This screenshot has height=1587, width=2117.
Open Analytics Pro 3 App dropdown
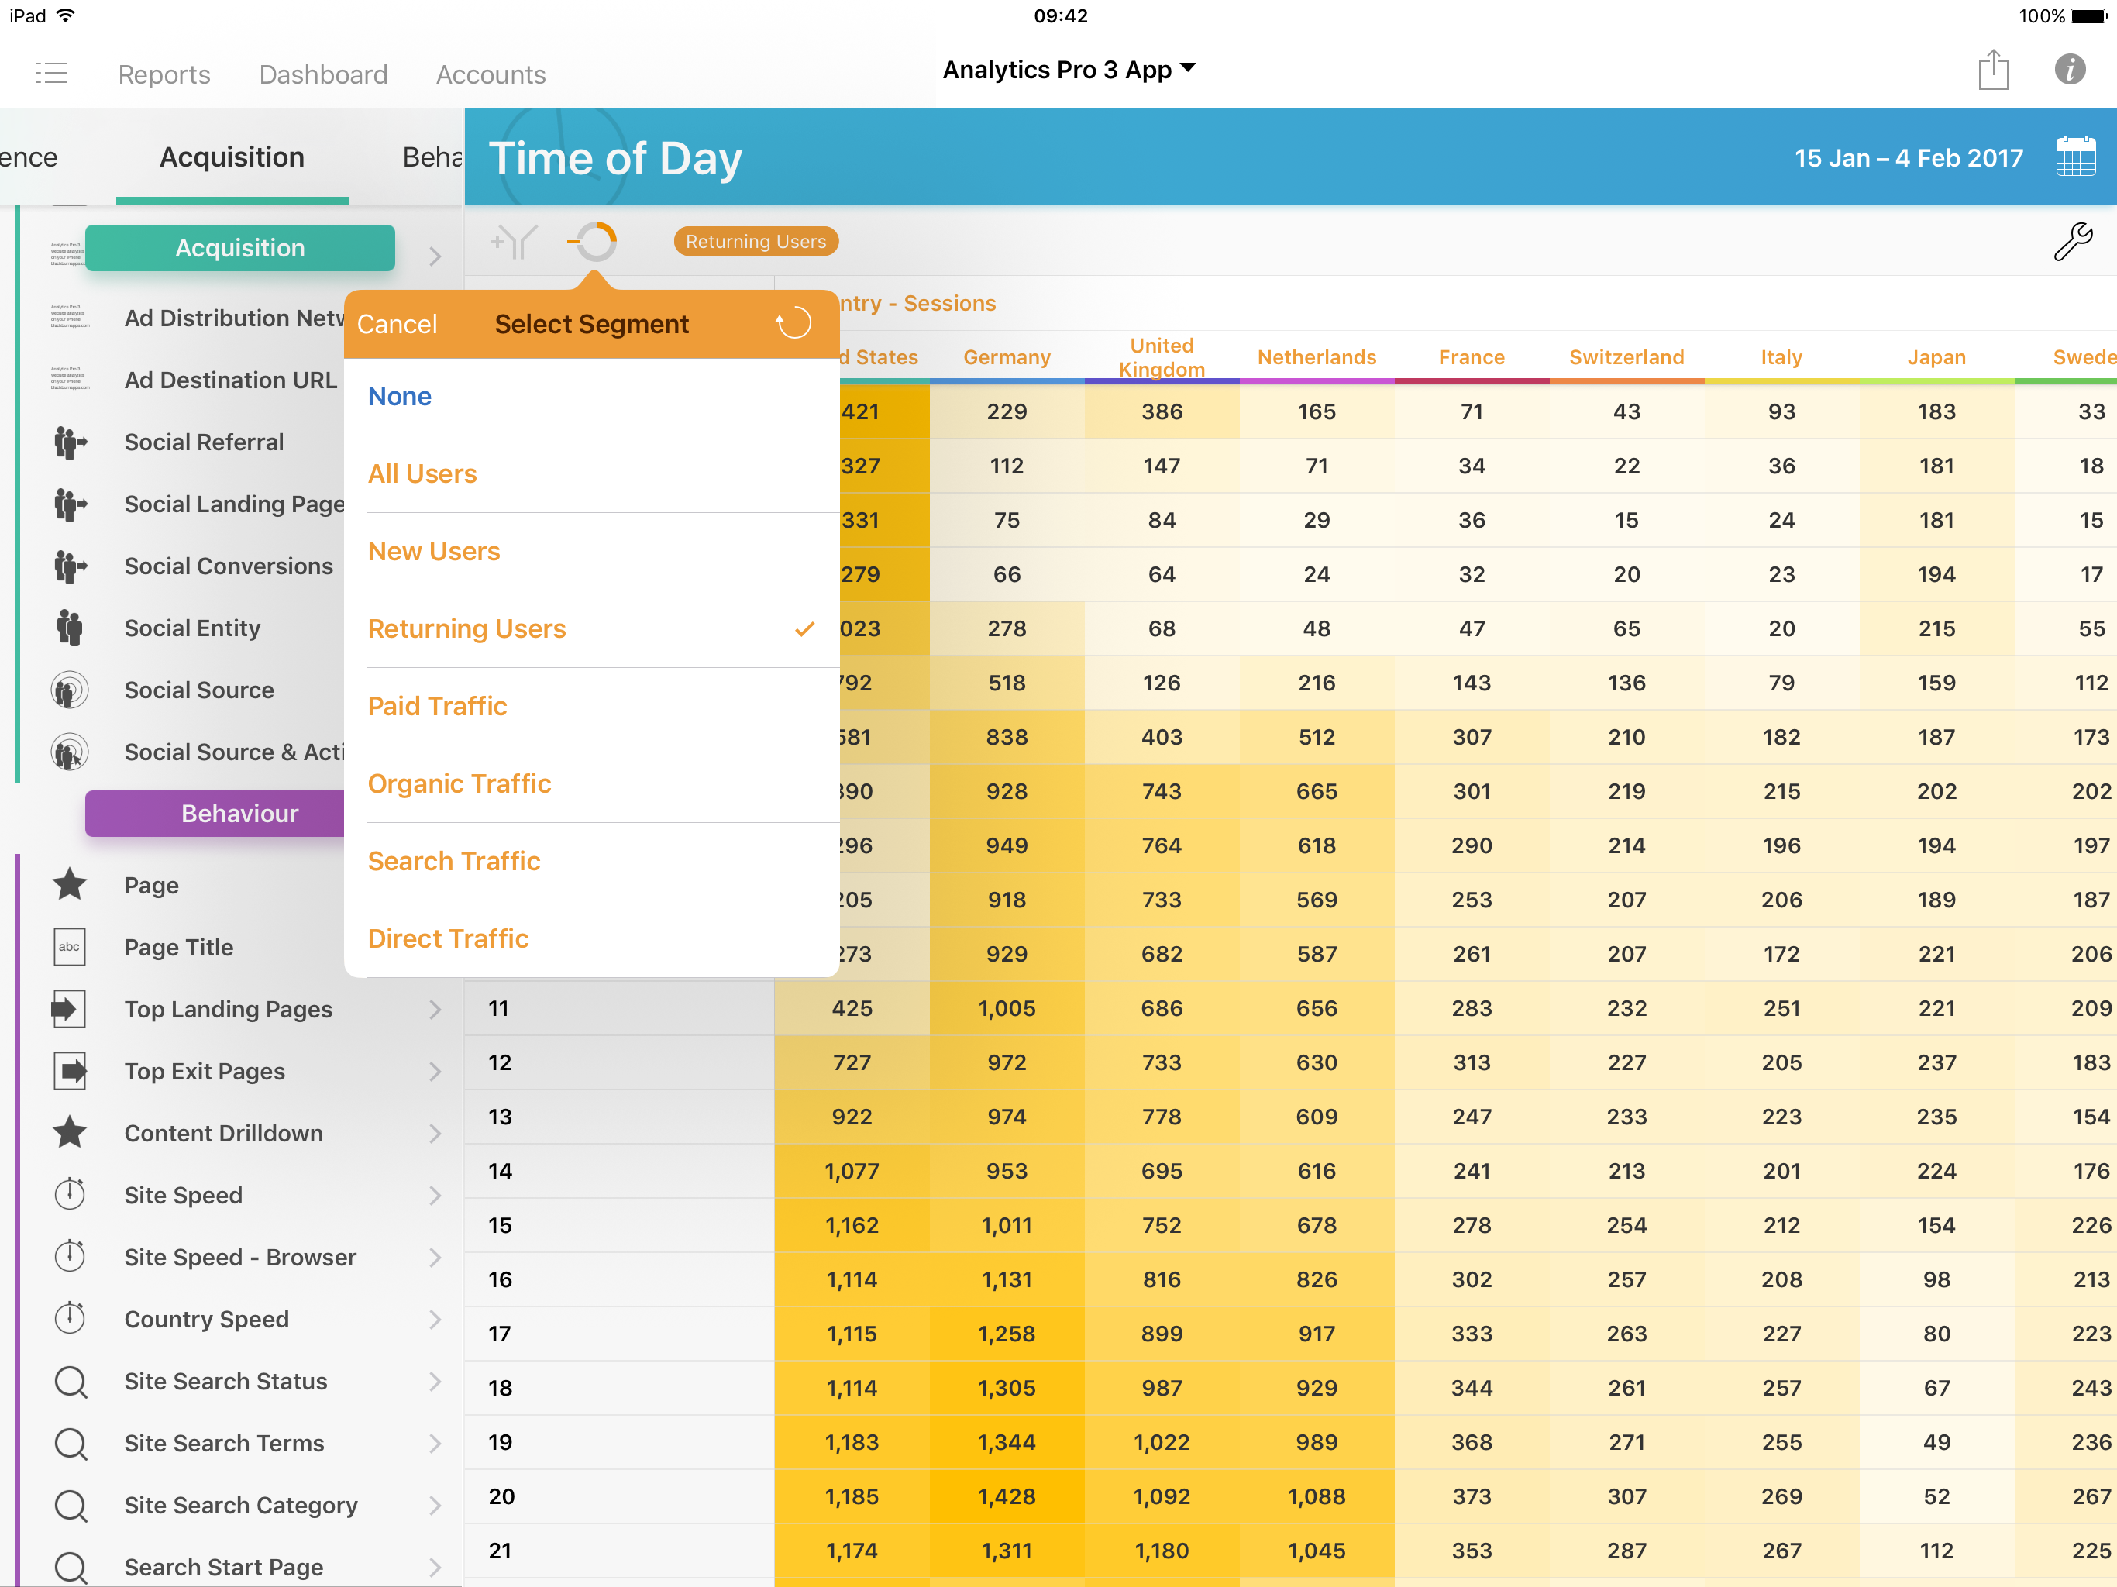pyautogui.click(x=1068, y=70)
